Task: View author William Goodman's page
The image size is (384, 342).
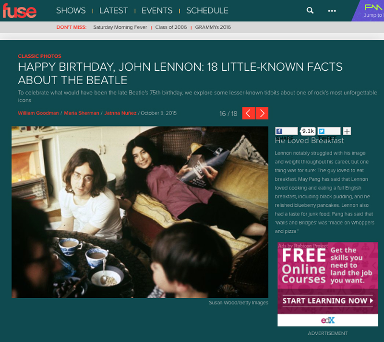Action: (x=38, y=113)
